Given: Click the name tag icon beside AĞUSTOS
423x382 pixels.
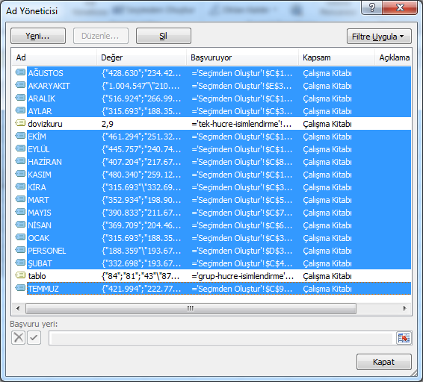Looking at the screenshot, I should point(20,72).
